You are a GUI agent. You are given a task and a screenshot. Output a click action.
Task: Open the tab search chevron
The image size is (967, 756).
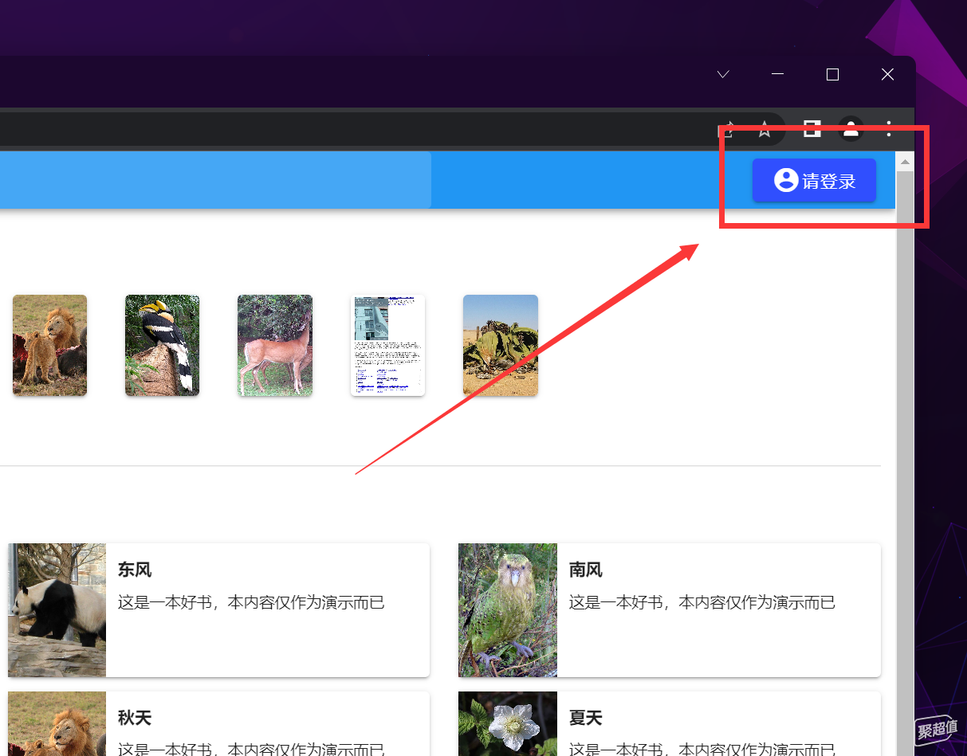point(723,74)
